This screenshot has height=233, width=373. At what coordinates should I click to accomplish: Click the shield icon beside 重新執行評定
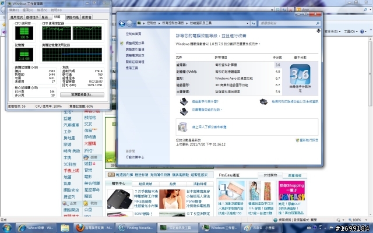297,140
